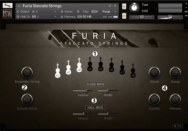The width and height of the screenshot is (188, 131).
Task: Click the AUX sends label
Action: [x=186, y=12]
